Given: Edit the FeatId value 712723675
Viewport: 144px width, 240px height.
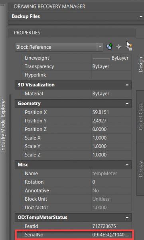Looking at the screenshot, I should pos(111,226).
